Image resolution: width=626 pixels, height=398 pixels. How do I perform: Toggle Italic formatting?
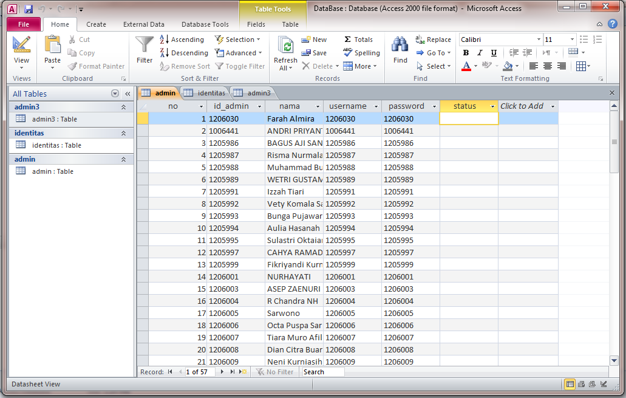pos(480,53)
